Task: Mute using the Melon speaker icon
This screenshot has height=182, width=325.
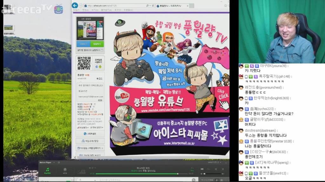Action: point(201,174)
